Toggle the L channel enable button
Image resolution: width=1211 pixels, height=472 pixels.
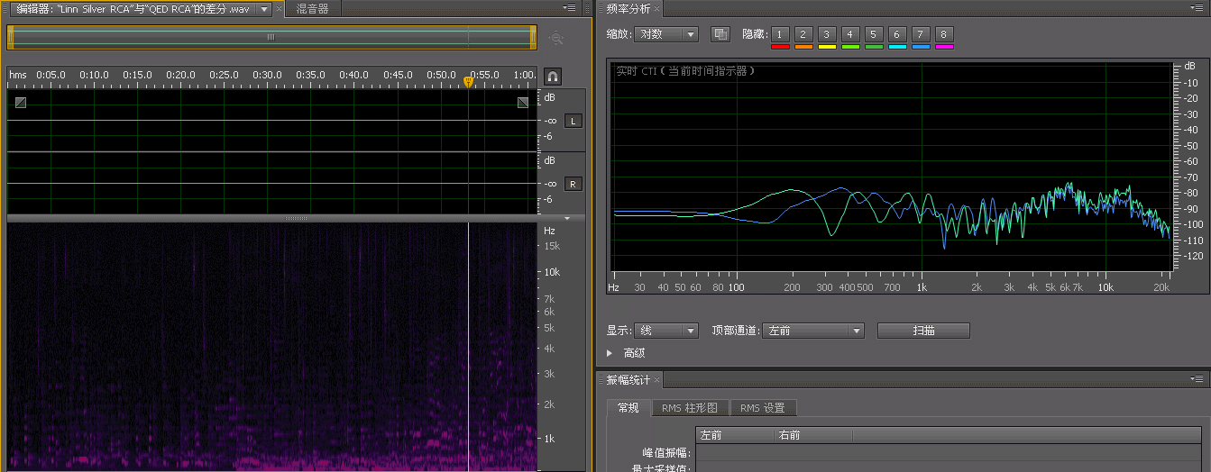573,121
